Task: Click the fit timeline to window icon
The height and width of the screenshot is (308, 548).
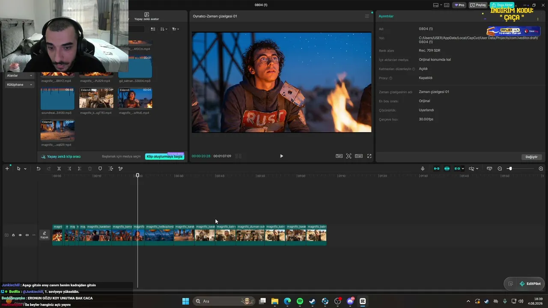Action: (489, 169)
